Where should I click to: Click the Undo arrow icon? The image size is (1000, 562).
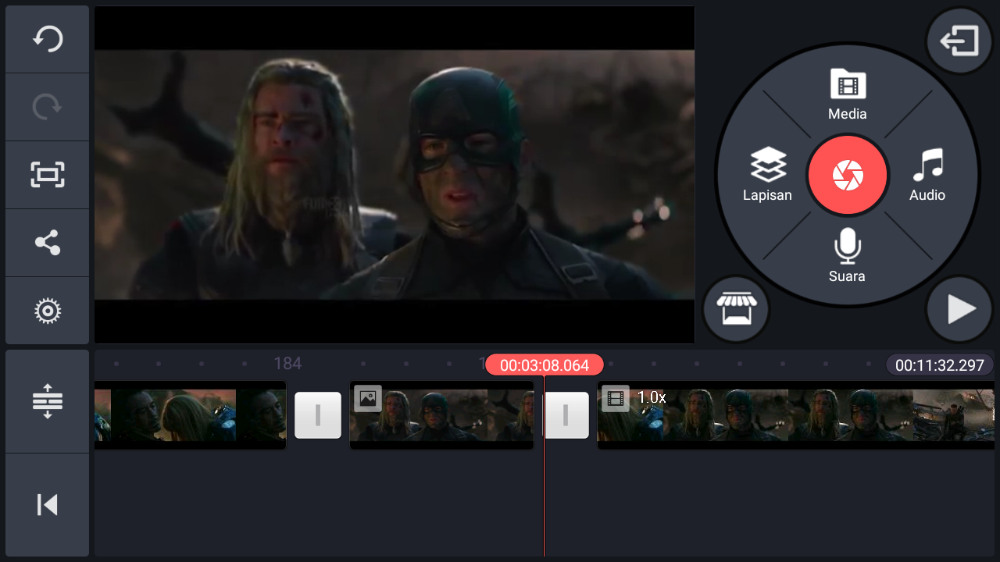click(x=47, y=39)
